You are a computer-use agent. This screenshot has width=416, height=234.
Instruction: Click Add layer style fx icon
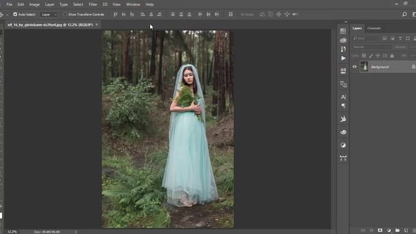[x=371, y=231]
